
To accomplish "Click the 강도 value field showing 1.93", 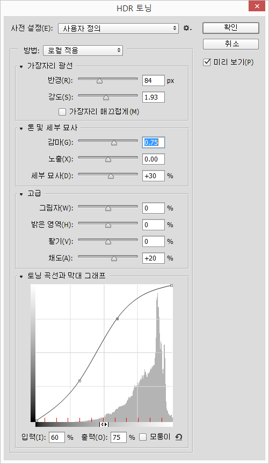I will tap(153, 97).
